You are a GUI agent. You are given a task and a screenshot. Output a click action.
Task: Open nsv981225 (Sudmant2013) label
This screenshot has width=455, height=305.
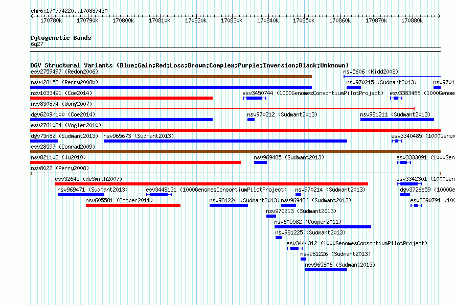pyautogui.click(x=310, y=232)
